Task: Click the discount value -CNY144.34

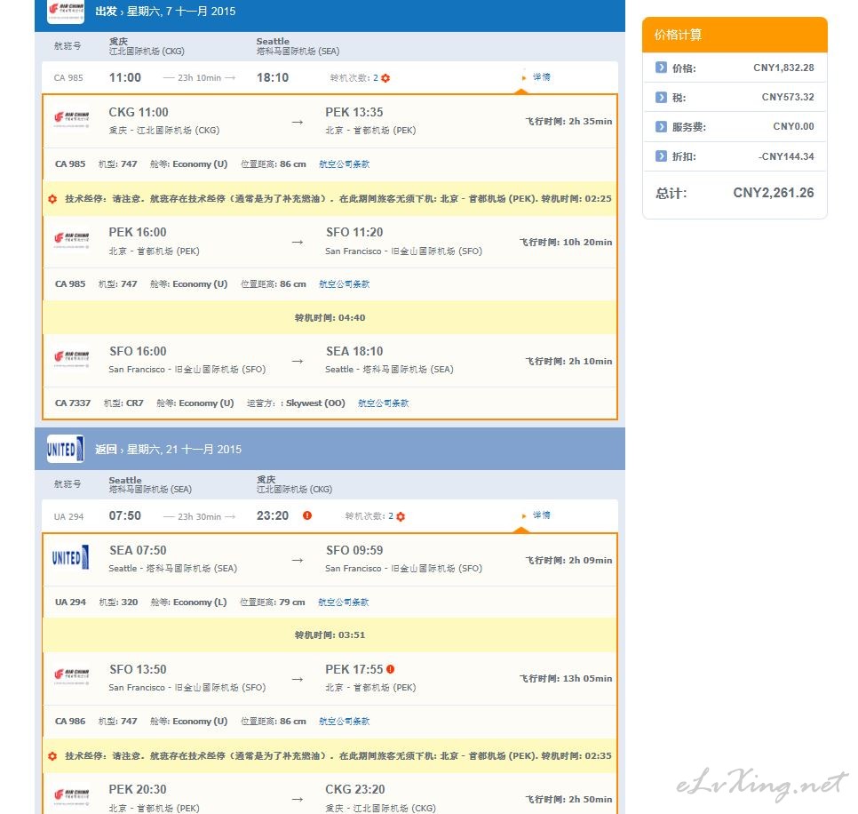Action: pyautogui.click(x=786, y=156)
